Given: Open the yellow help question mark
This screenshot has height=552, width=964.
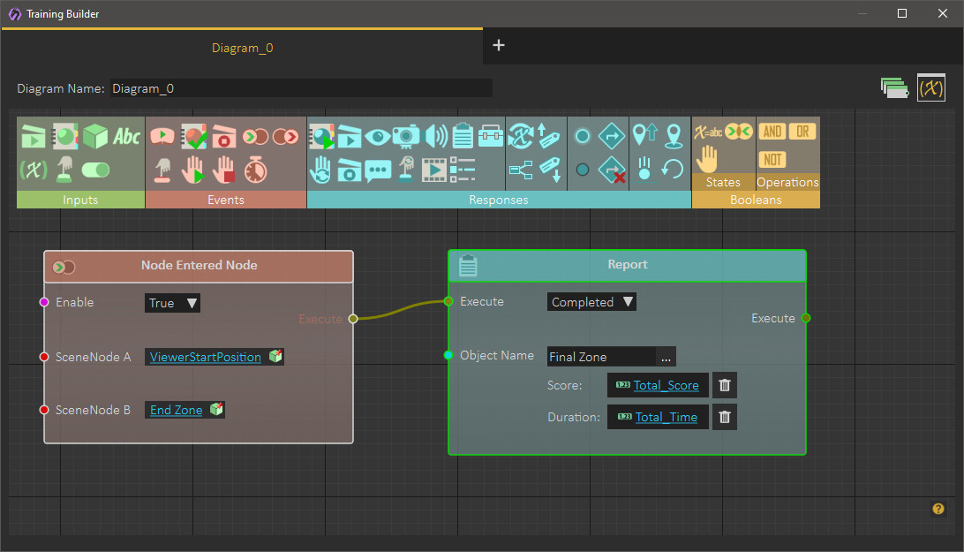Looking at the screenshot, I should pos(938,509).
